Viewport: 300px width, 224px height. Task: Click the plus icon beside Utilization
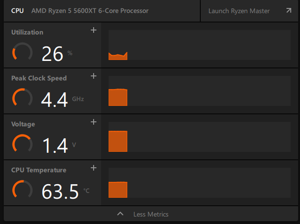click(x=93, y=30)
